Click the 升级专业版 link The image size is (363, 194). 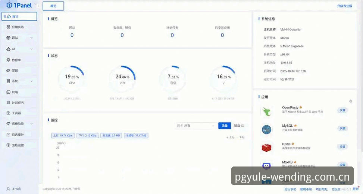pyautogui.click(x=344, y=6)
